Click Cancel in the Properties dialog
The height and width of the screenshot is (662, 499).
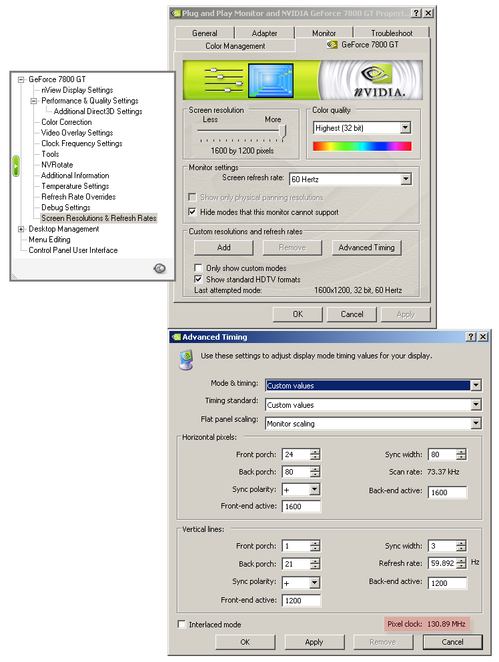tap(352, 314)
